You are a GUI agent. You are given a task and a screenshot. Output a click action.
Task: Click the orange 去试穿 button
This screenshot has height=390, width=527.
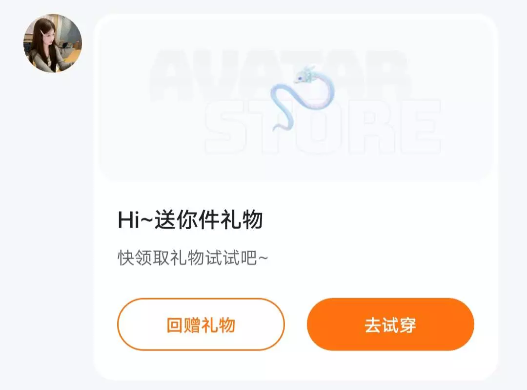390,325
